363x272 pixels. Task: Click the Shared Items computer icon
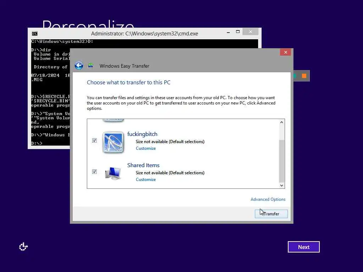pyautogui.click(x=113, y=173)
